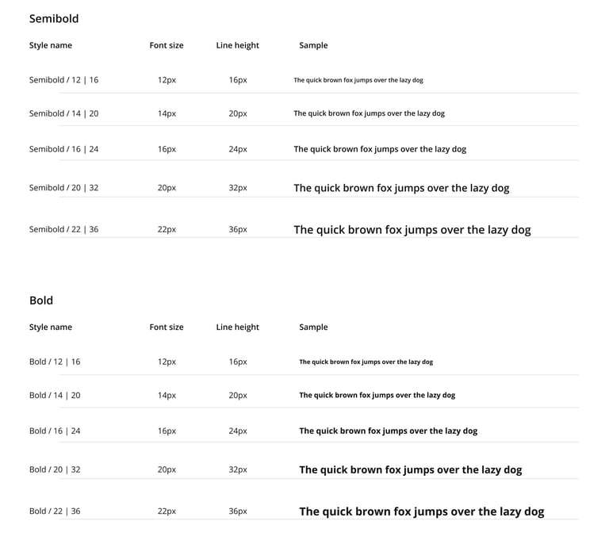
Task: Select the "Semibold / 22 | 36" style name
Action: pos(63,230)
